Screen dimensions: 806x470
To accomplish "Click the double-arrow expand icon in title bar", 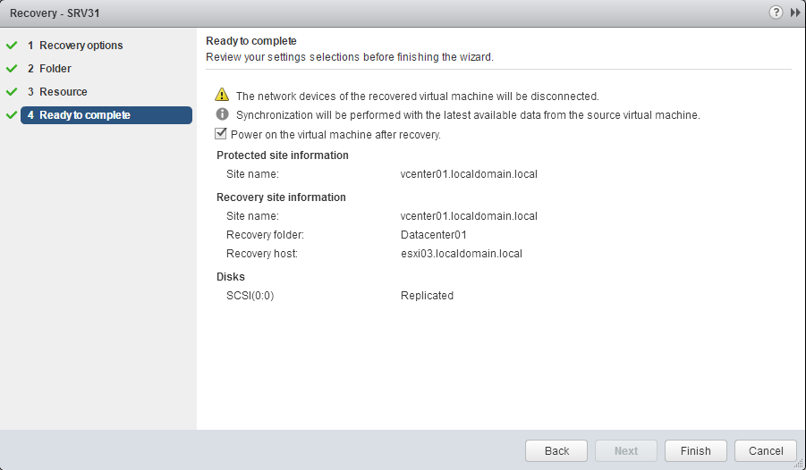I will click(x=794, y=13).
